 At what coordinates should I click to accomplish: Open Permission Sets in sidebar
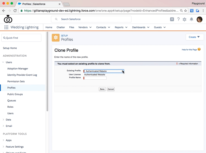(x=16, y=81)
